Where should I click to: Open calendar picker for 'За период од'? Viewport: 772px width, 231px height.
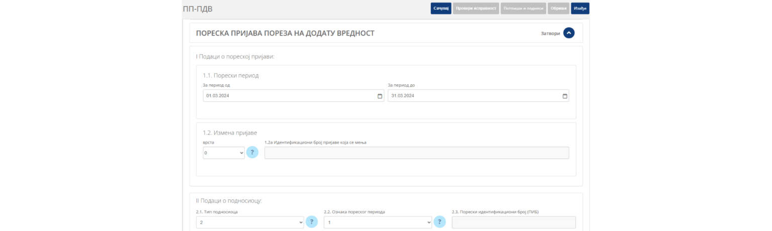(x=379, y=96)
